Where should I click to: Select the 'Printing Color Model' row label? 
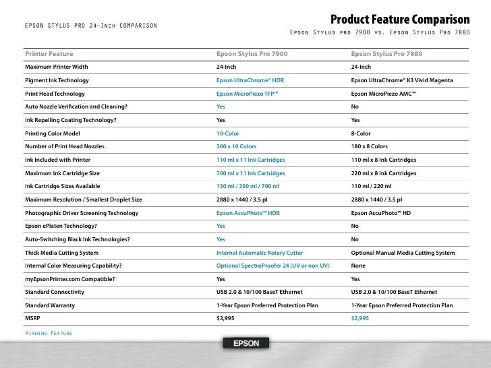pos(53,133)
